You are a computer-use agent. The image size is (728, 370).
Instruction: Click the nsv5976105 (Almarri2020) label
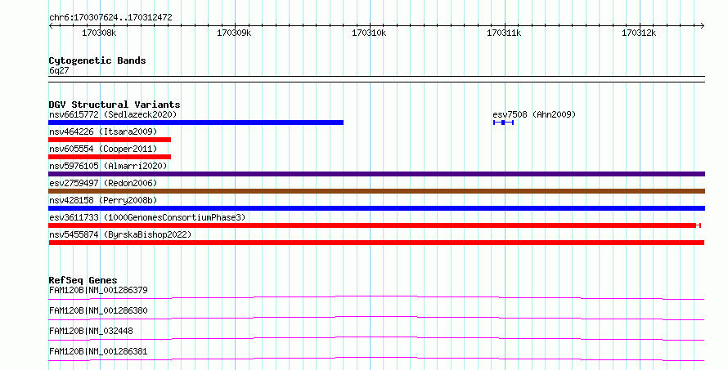tap(108, 166)
